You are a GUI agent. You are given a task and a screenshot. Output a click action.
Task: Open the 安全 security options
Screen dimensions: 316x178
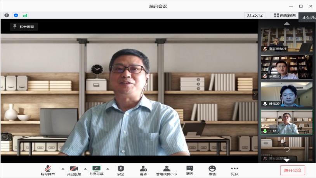point(121,170)
